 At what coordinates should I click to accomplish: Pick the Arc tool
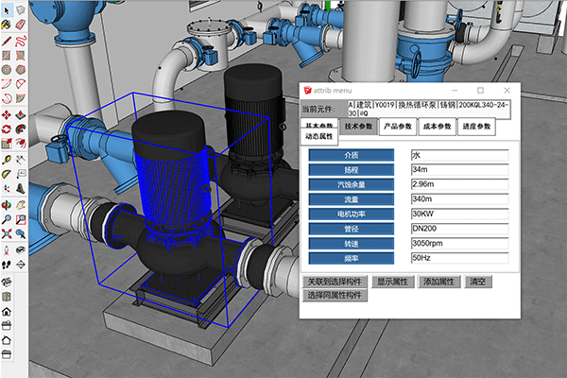(7, 84)
